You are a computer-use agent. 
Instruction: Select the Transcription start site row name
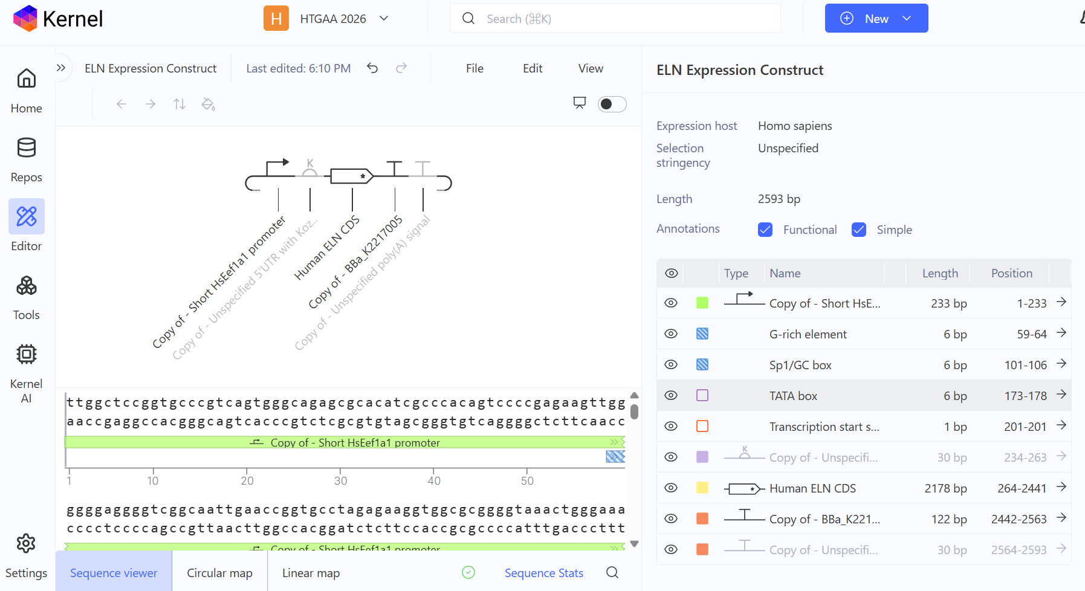coord(824,427)
